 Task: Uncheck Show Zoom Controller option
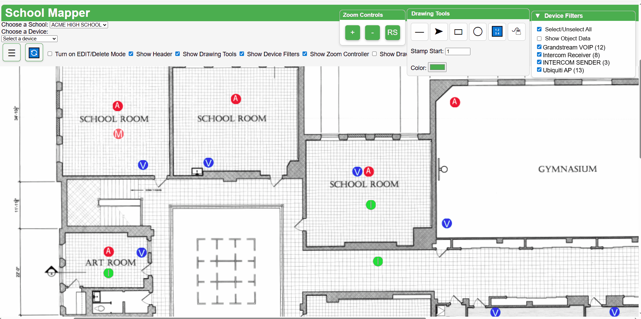[x=305, y=54]
